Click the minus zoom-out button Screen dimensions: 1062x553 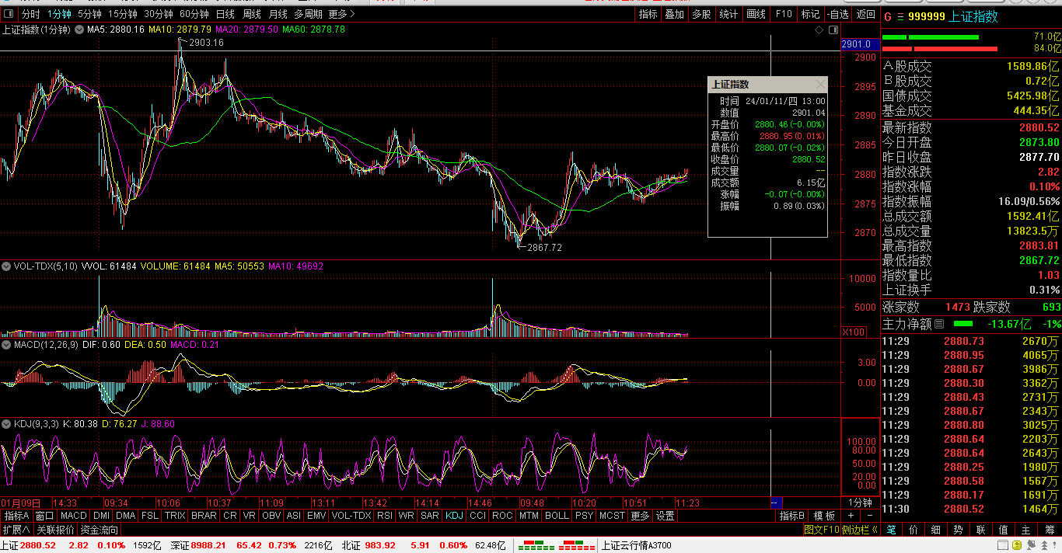[x=869, y=516]
